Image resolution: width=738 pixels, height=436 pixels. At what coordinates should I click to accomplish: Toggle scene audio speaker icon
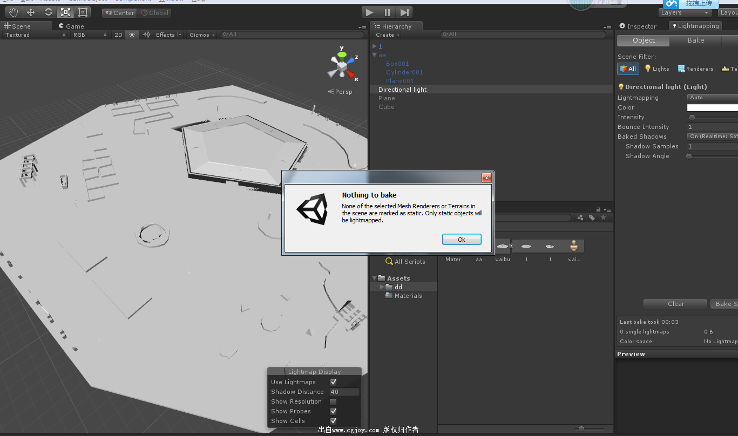(146, 35)
